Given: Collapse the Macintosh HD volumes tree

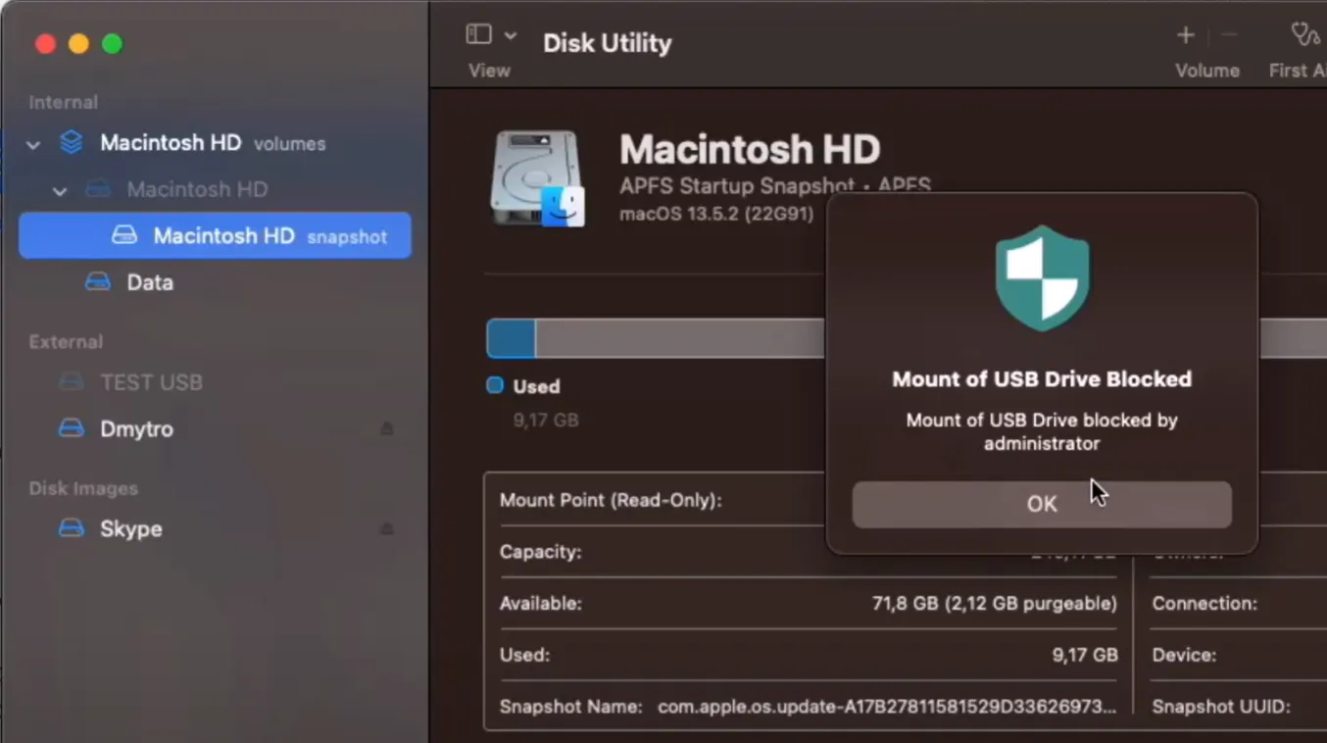Looking at the screenshot, I should tap(32, 144).
